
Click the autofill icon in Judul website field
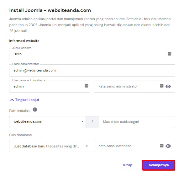169,54
